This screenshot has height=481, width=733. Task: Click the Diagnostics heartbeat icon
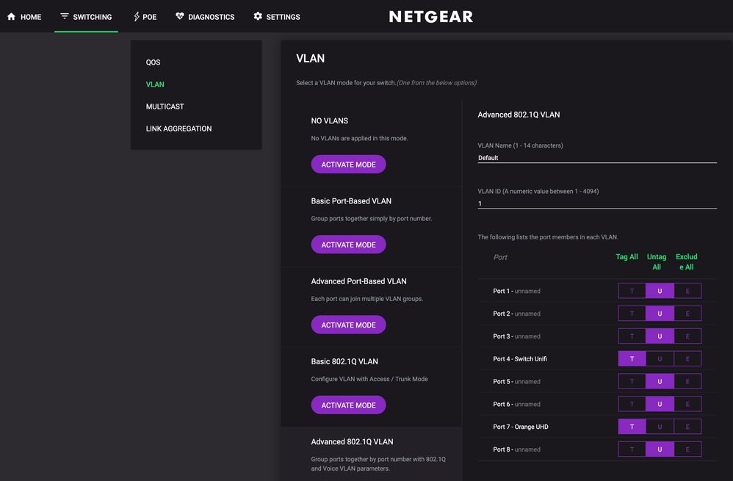tap(180, 17)
